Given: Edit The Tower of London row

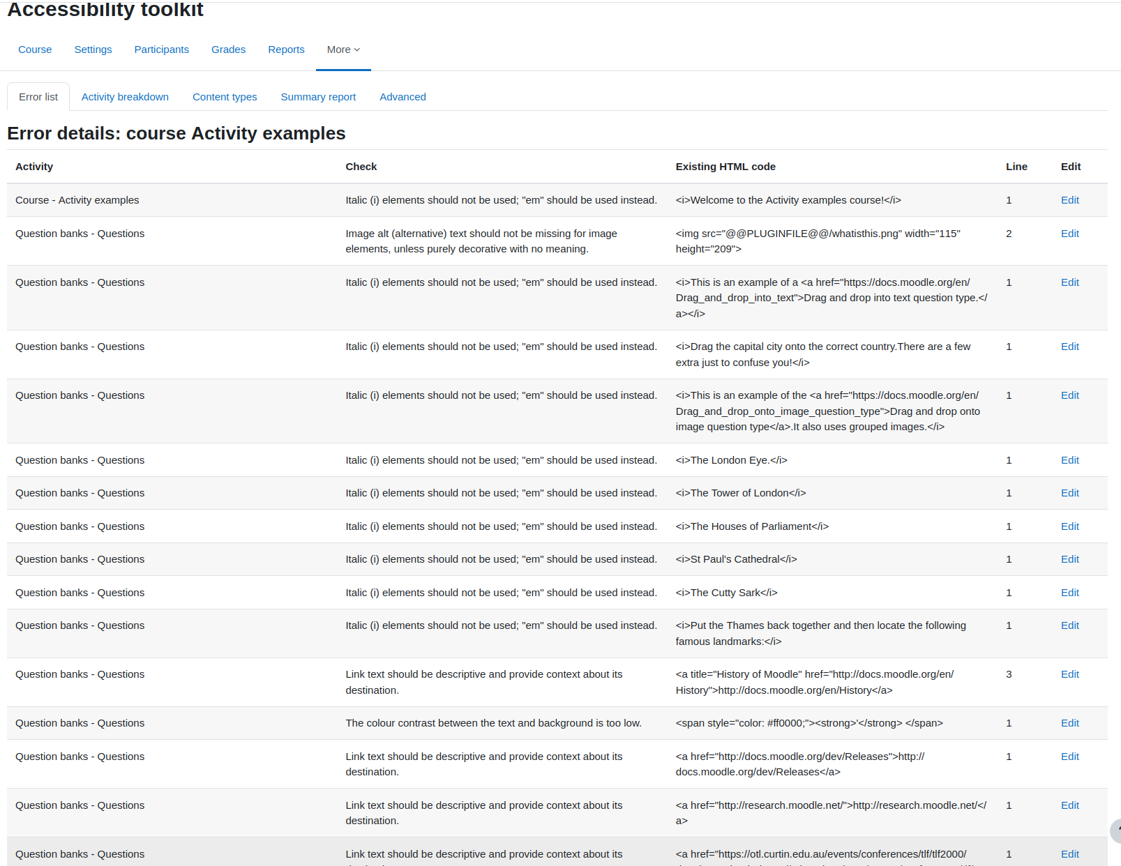Looking at the screenshot, I should [1069, 493].
